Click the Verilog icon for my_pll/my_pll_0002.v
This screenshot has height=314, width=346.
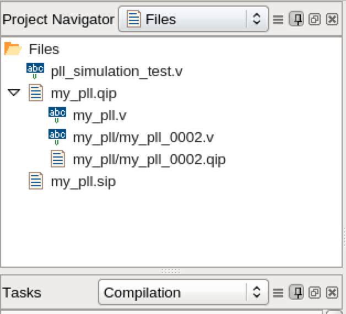pos(57,137)
